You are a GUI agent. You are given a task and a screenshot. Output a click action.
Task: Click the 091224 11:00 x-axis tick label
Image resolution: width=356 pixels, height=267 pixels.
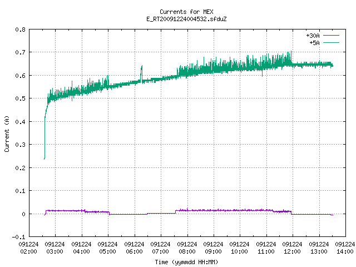click(x=266, y=248)
